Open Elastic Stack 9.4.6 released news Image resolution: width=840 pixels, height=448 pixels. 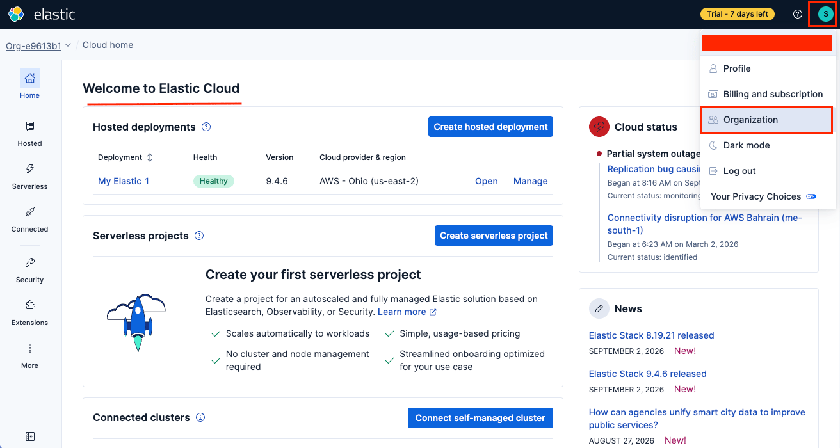click(x=648, y=374)
